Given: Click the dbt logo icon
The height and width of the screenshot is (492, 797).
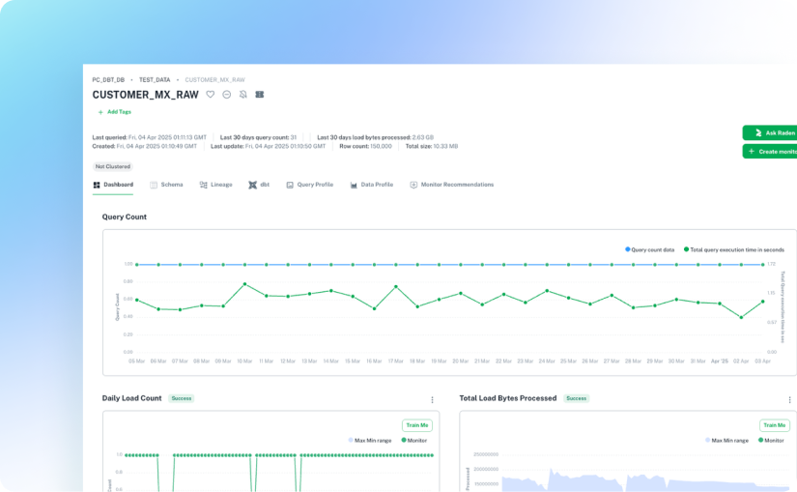Looking at the screenshot, I should [x=252, y=185].
